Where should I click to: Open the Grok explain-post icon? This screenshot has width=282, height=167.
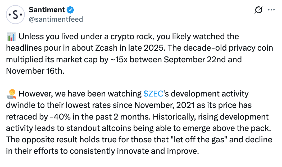[259, 10]
